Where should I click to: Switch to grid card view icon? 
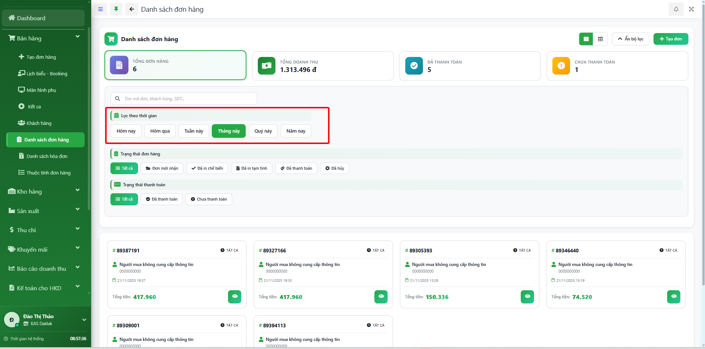pos(586,39)
